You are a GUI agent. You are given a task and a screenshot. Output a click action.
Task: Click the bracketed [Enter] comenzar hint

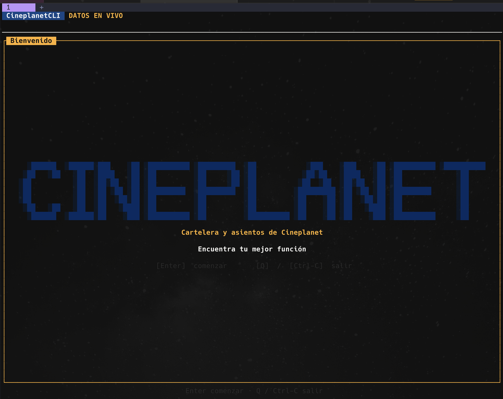tap(192, 266)
